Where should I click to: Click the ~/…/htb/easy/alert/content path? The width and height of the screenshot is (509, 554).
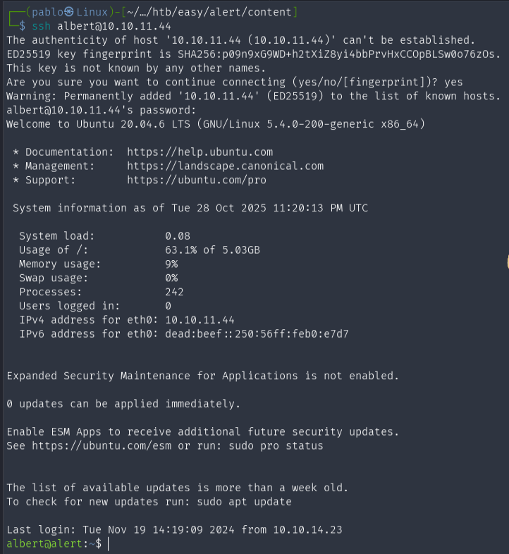(x=209, y=13)
